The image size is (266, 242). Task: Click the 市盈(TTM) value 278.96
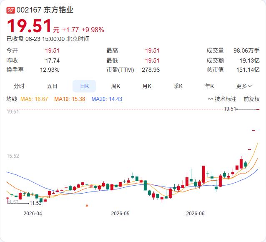pyautogui.click(x=151, y=70)
